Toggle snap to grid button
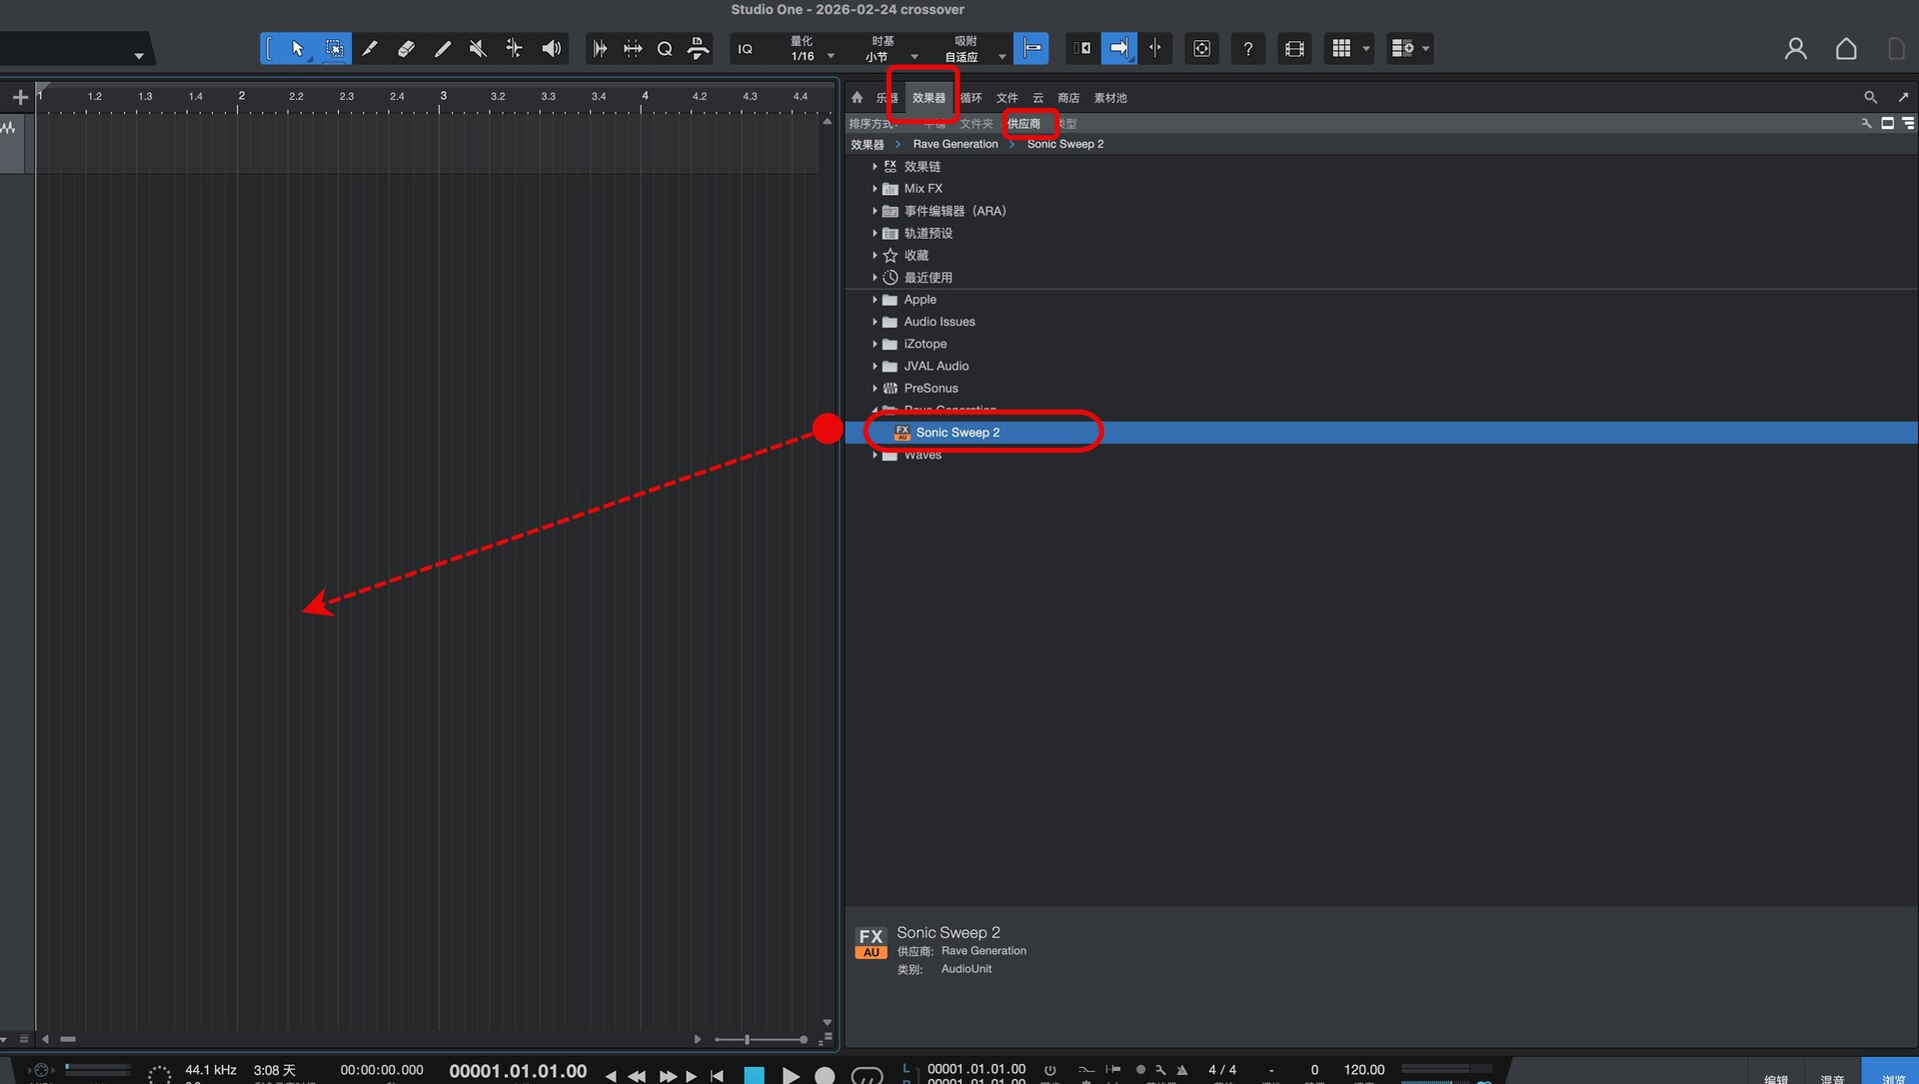Image resolution: width=1919 pixels, height=1084 pixels. pyautogui.click(x=1031, y=48)
